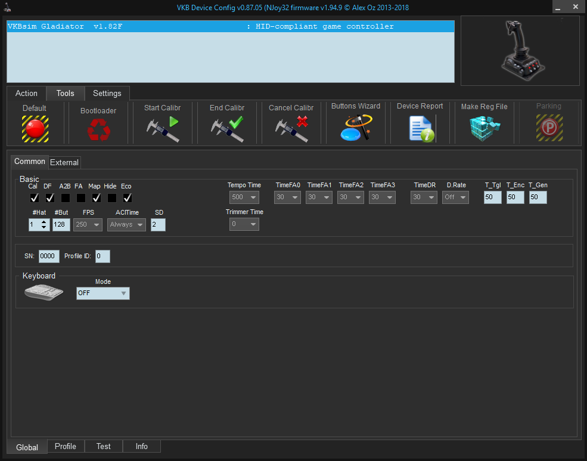The image size is (587, 461).
Task: Expand the Keyboard Mode dropdown
Action: click(x=103, y=293)
